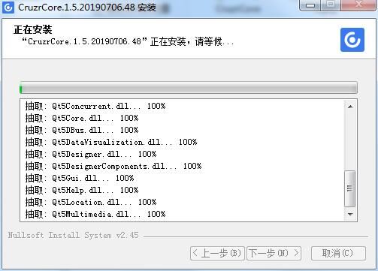Select the Qt5Location.dll log line
Screen dimensions: 378x271
coord(91,202)
